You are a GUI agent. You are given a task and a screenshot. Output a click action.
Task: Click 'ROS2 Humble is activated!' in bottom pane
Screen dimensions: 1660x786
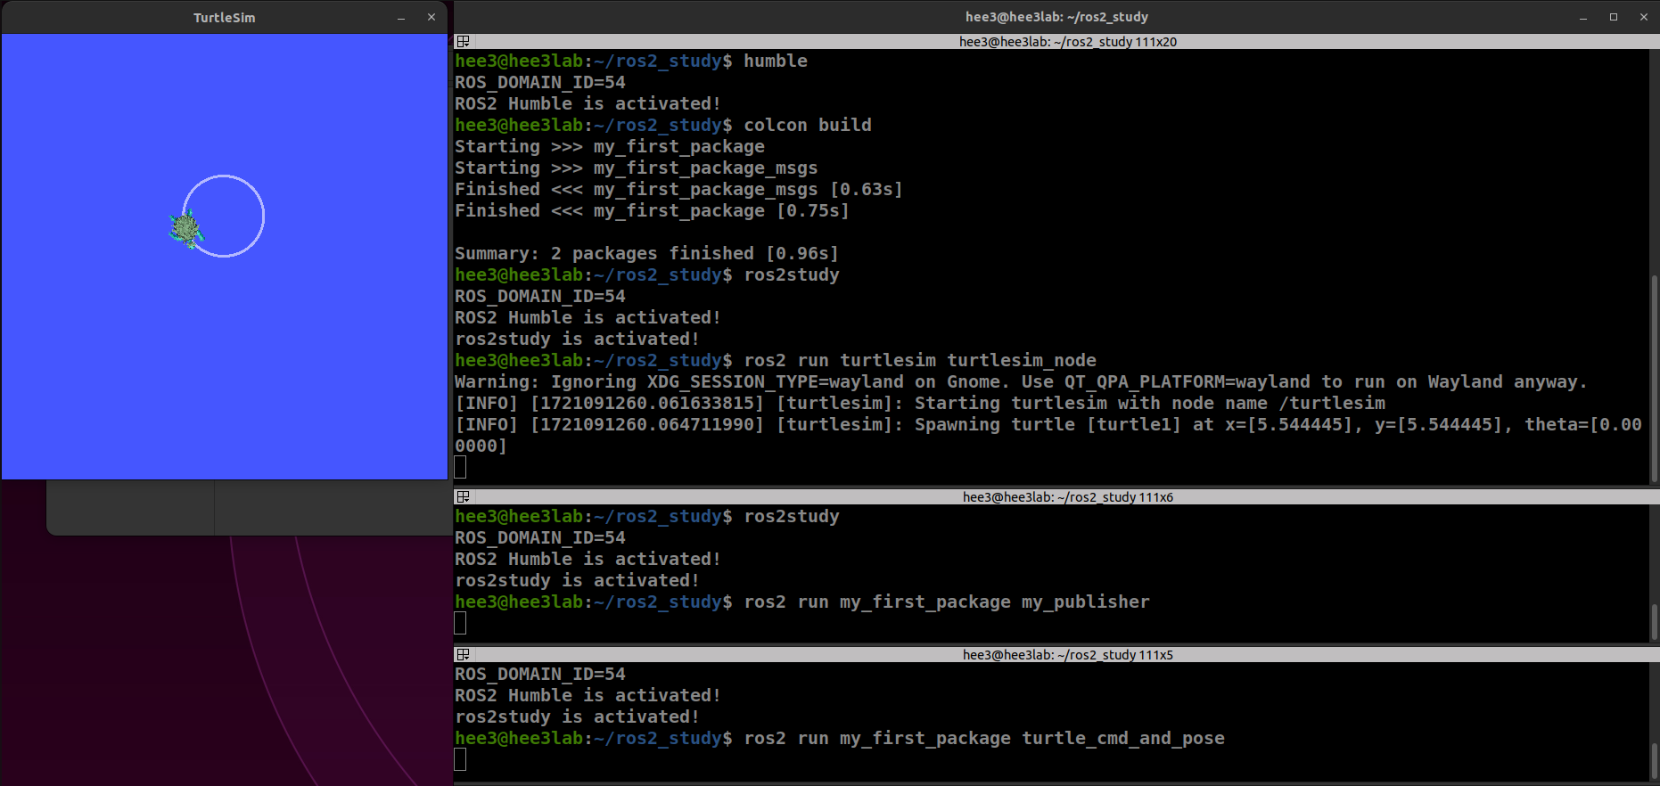click(588, 695)
